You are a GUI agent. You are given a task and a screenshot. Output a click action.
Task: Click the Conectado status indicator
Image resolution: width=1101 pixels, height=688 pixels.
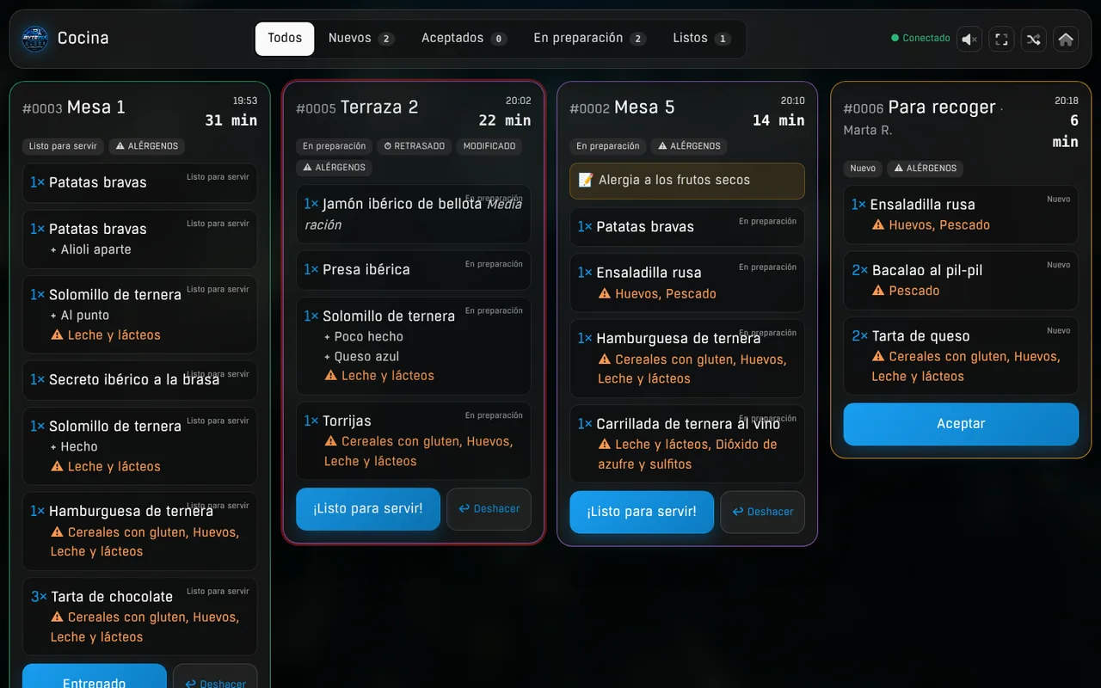click(x=920, y=39)
